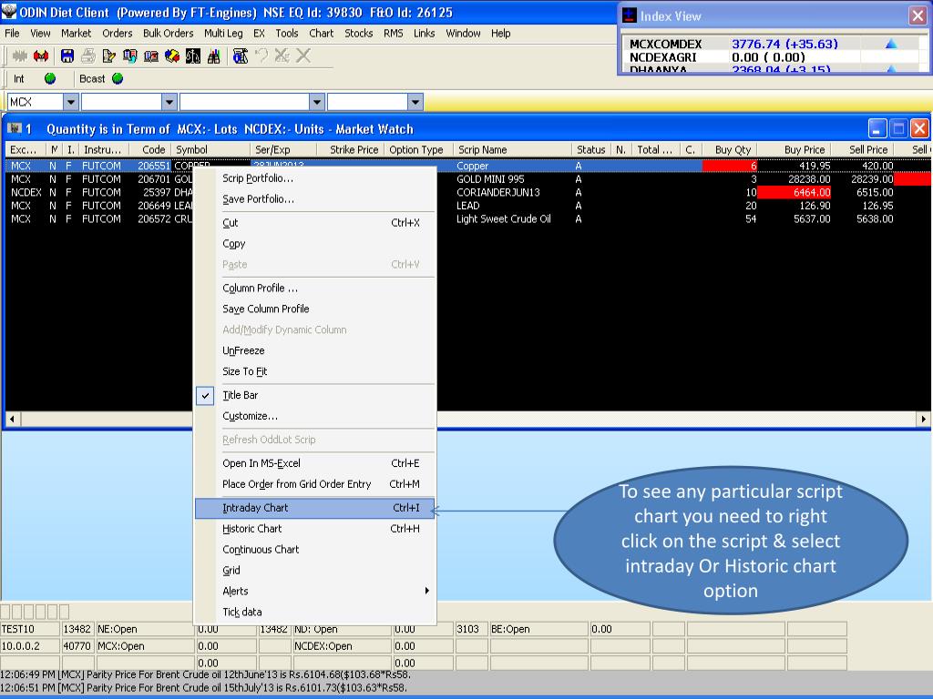Choose Place Order from Grid Order Entry
The image size is (933, 699).
point(315,484)
